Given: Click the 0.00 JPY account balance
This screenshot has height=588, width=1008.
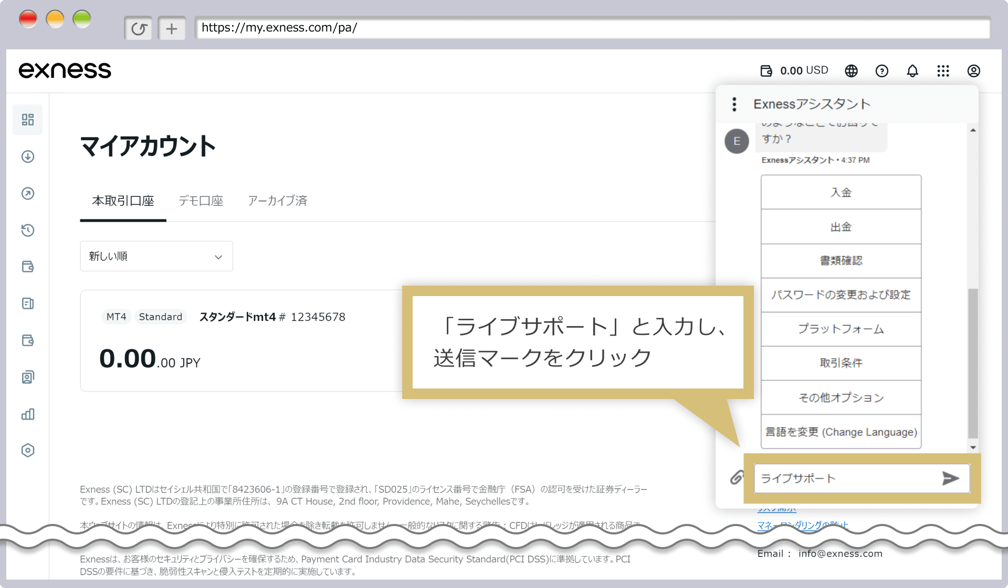Looking at the screenshot, I should [150, 360].
